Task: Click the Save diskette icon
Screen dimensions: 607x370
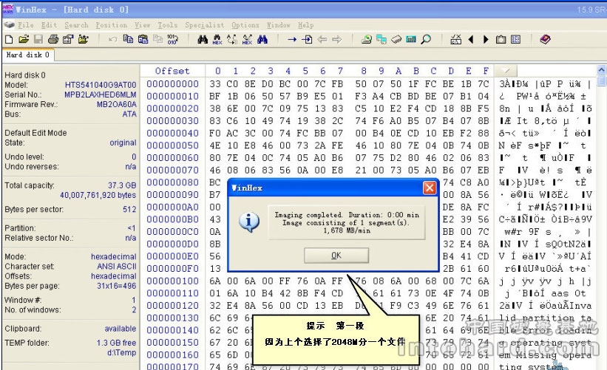Action: [x=38, y=39]
